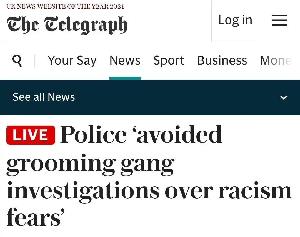Click the teal underline beneath News
The image size is (300, 237).
point(125,78)
